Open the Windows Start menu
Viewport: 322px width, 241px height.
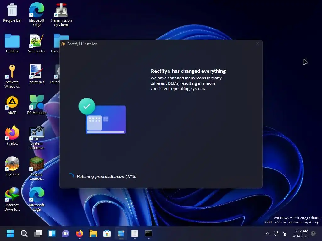click(10, 233)
